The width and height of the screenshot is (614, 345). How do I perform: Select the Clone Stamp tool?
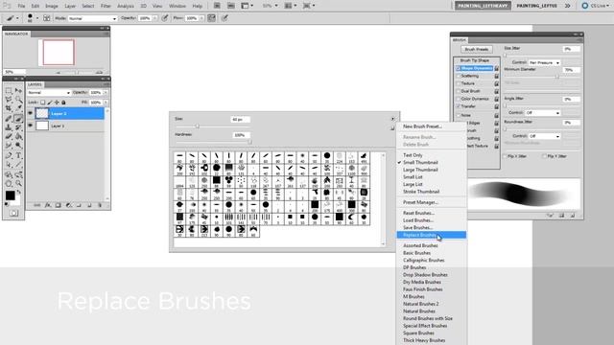9,127
